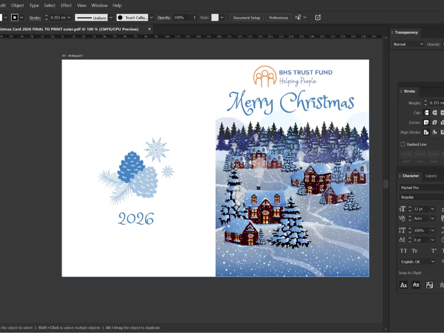
Task: Align stroke to inside icon
Action: click(435, 132)
